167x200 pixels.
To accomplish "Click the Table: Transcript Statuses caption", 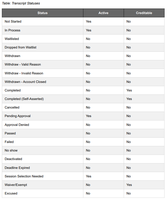I will 21,3.
